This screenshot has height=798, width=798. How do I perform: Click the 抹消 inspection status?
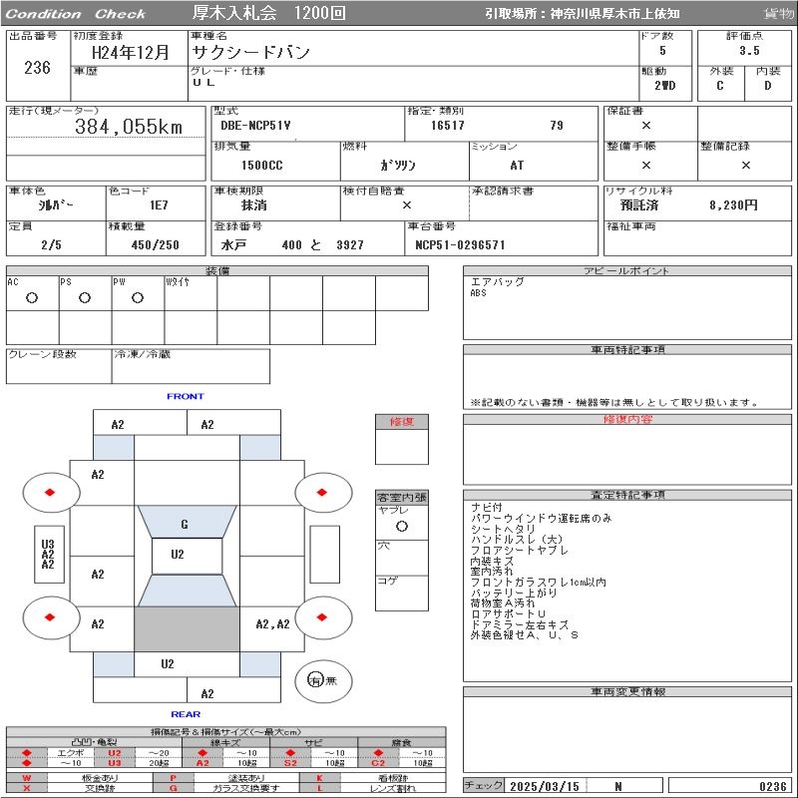click(x=254, y=205)
